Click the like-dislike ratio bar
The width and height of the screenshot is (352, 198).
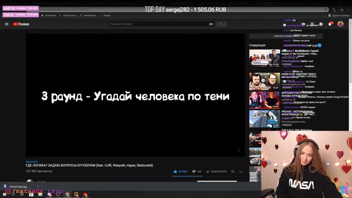(187, 176)
